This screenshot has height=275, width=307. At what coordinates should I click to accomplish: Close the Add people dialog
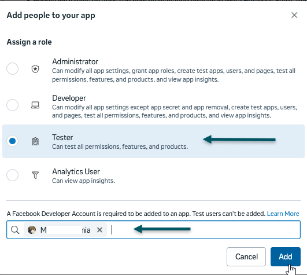(x=294, y=15)
